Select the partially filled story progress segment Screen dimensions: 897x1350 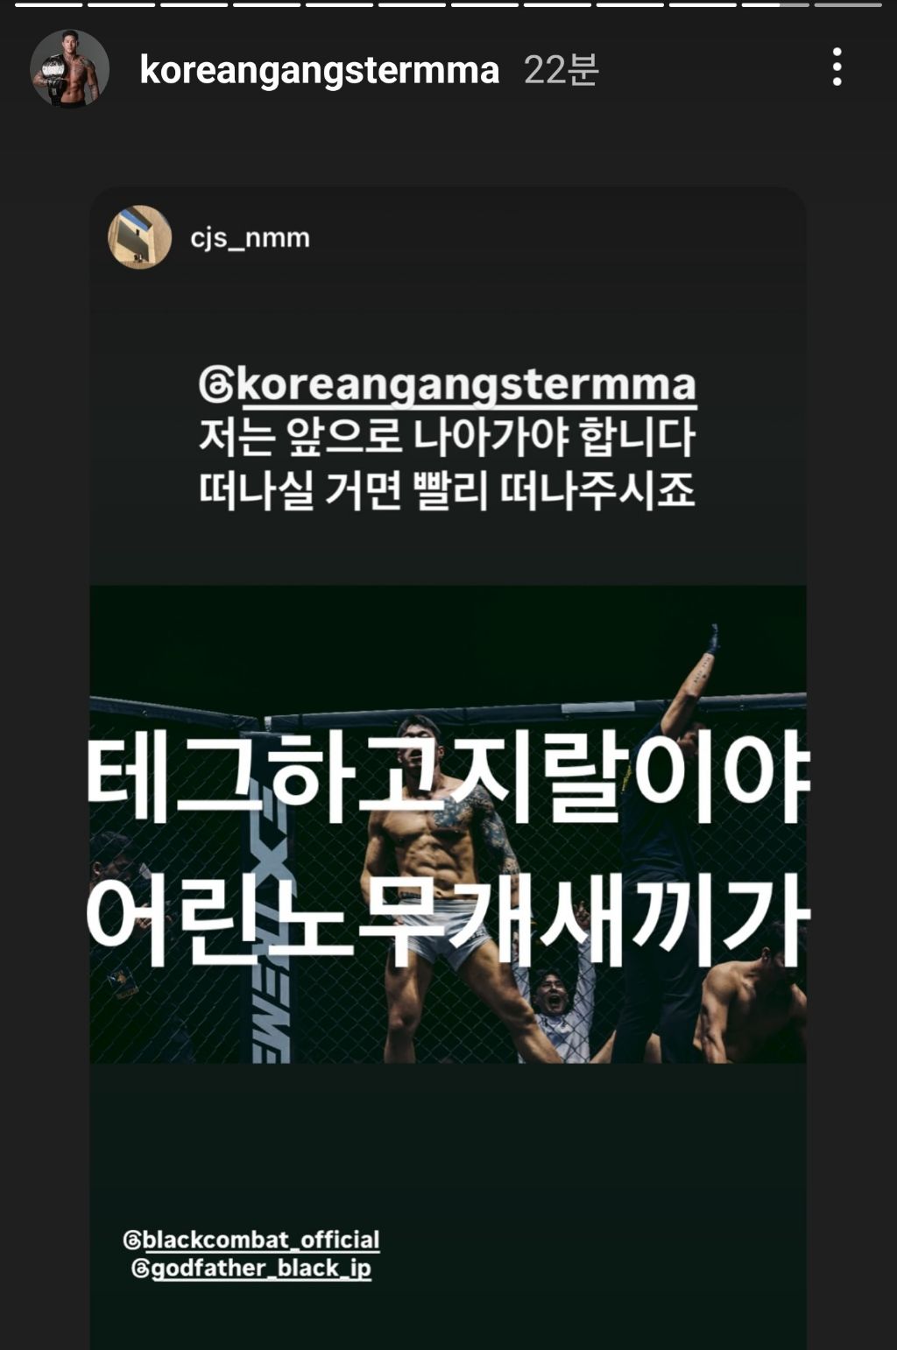(775, 4)
